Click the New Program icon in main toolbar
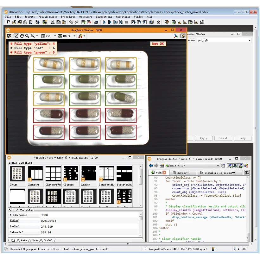 point(8,22)
